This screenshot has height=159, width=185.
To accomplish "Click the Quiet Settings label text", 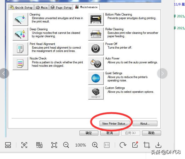I will [114, 73].
